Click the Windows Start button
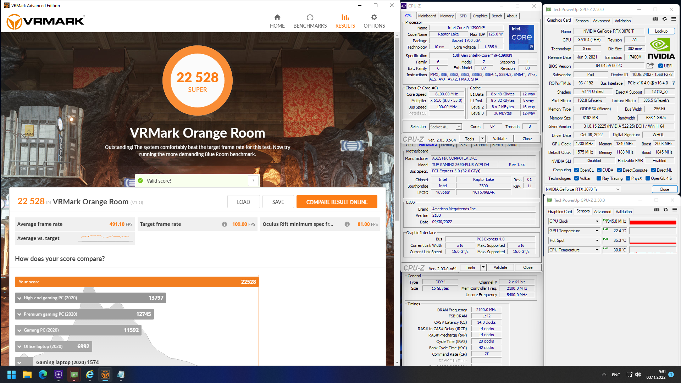 11,374
